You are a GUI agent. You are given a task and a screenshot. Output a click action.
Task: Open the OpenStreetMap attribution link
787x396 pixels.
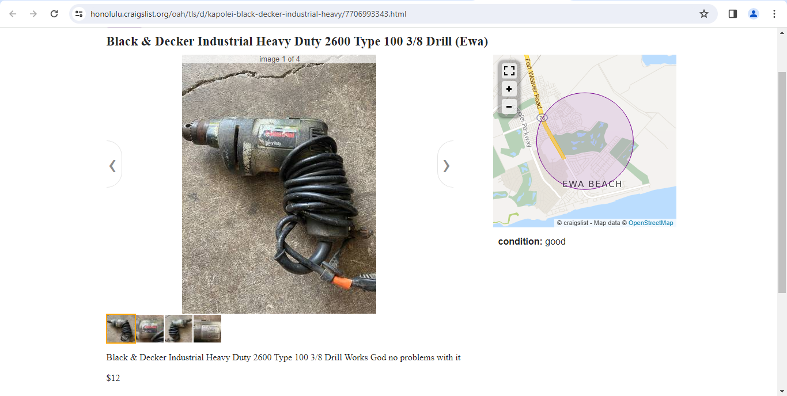pos(650,223)
